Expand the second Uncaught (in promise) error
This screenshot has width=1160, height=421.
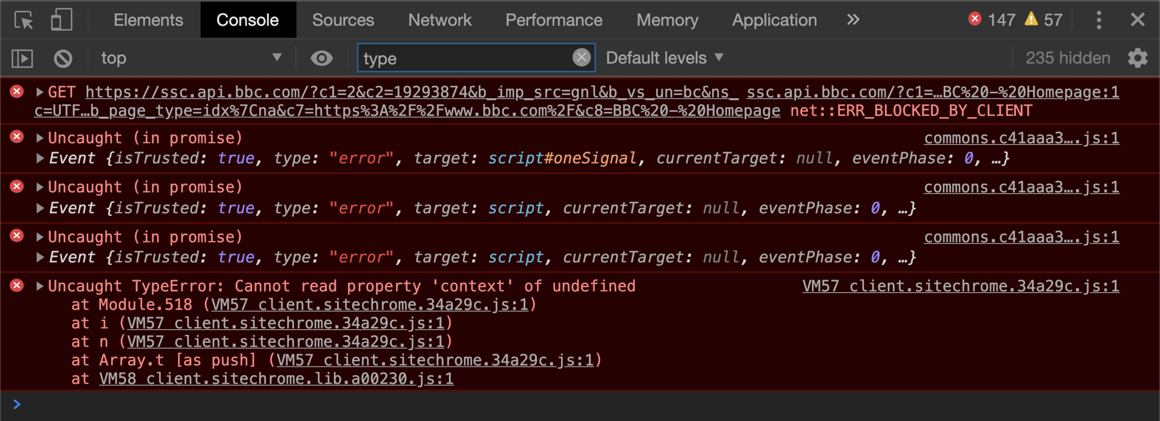point(40,187)
